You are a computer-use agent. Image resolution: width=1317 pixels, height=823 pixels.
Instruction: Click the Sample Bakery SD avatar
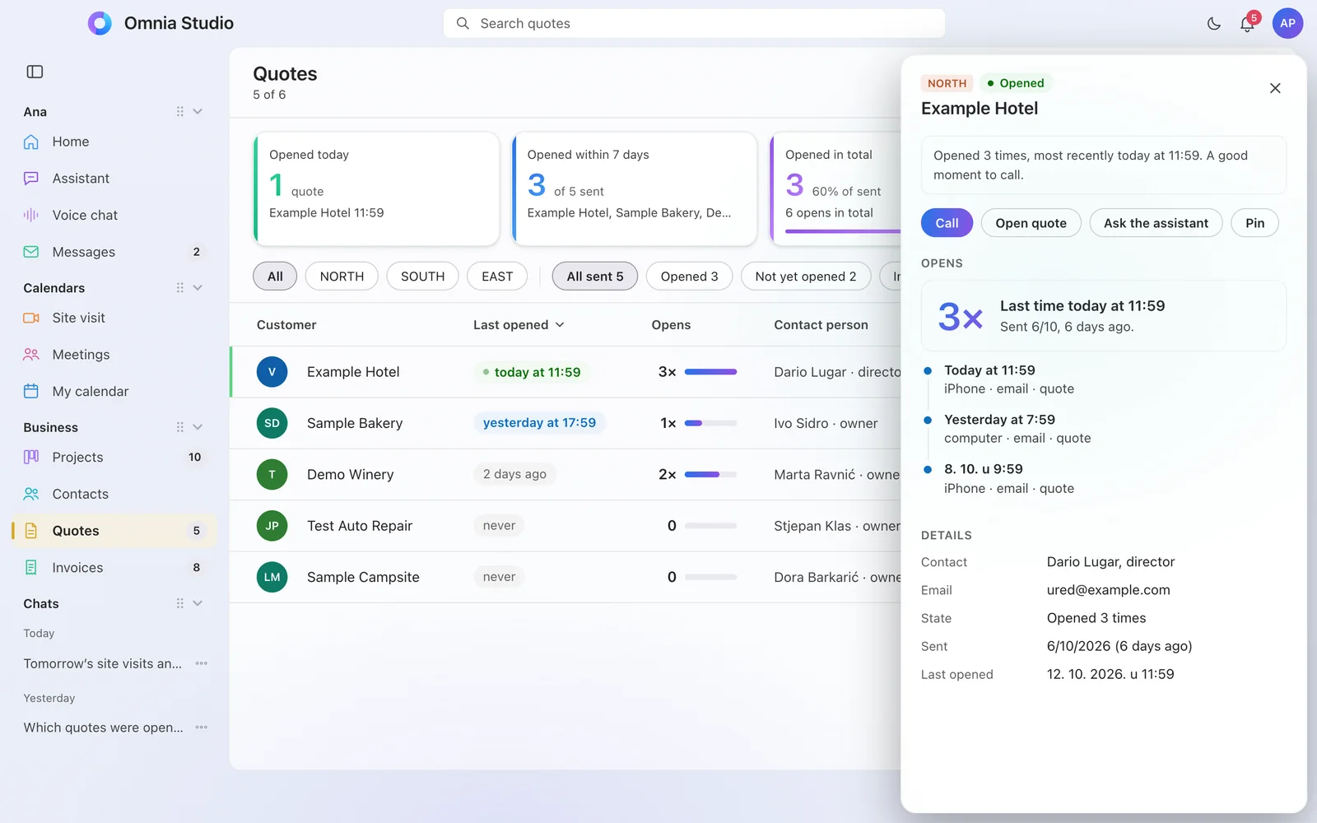(x=272, y=423)
